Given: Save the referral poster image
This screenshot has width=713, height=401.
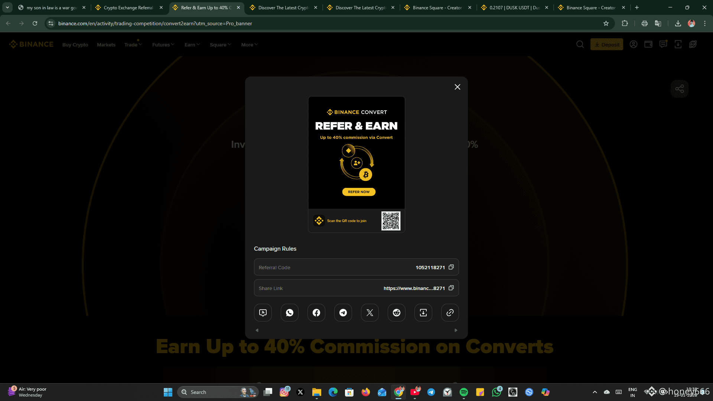Looking at the screenshot, I should 423,313.
